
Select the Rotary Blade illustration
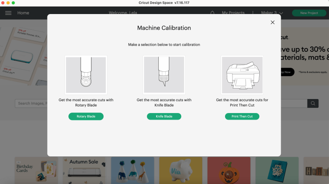(x=86, y=75)
